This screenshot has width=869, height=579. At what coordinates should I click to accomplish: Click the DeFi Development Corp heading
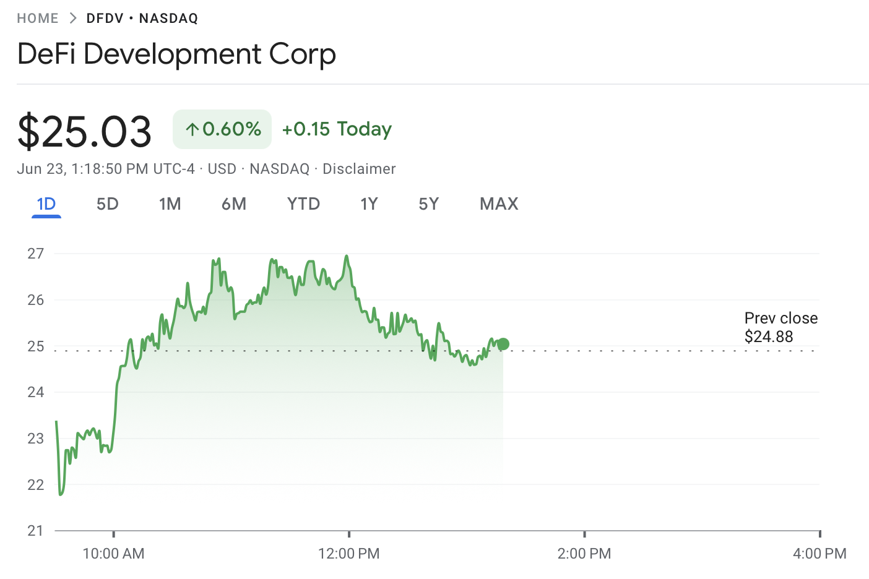(x=177, y=54)
